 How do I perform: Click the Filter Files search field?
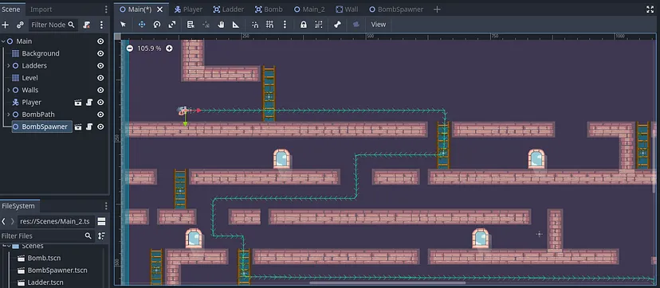47,236
